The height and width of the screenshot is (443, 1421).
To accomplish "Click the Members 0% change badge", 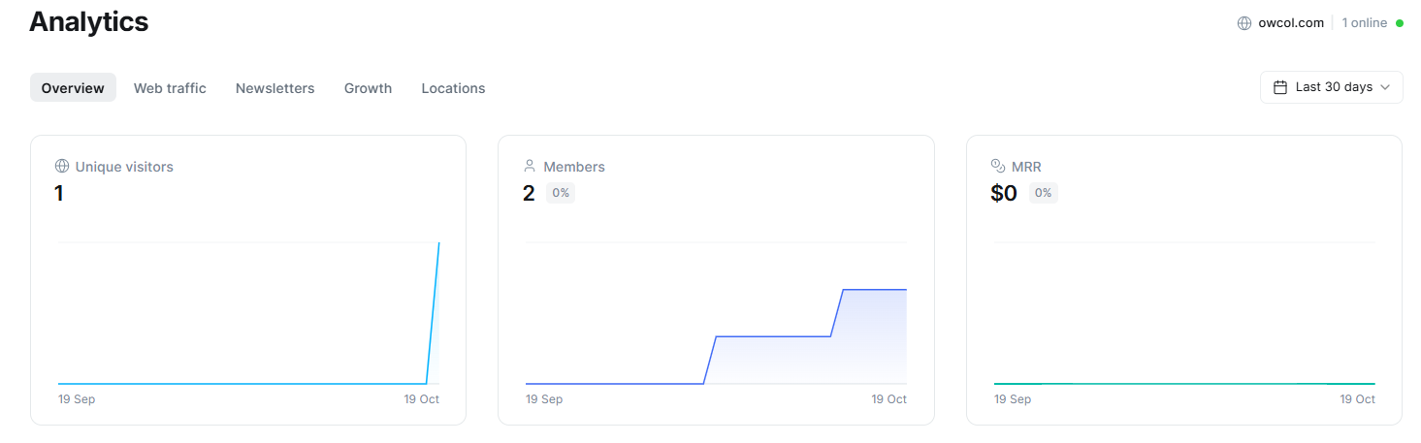I will click(x=561, y=193).
